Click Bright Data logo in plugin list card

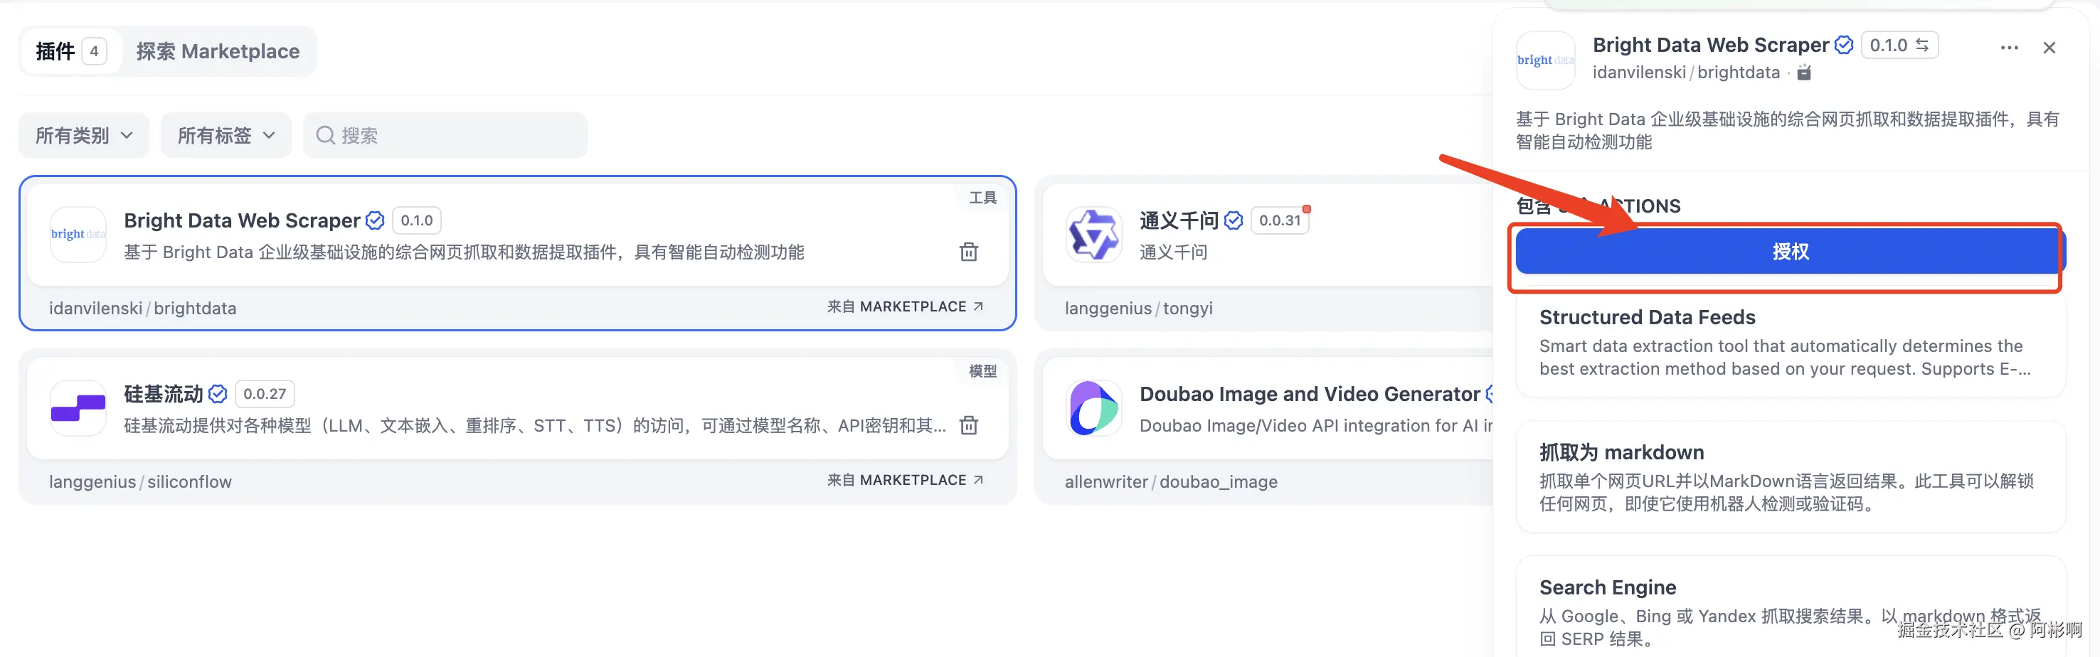click(78, 235)
